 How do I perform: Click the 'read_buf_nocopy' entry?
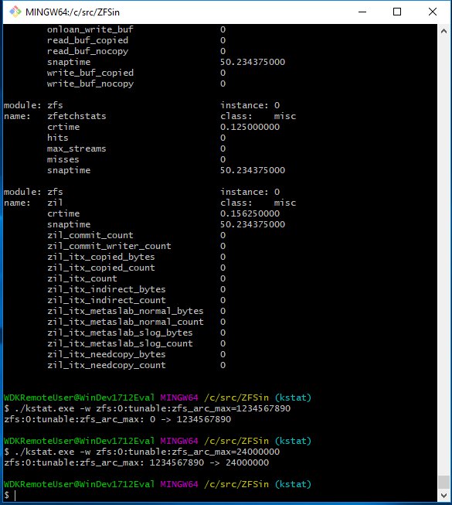tap(87, 51)
